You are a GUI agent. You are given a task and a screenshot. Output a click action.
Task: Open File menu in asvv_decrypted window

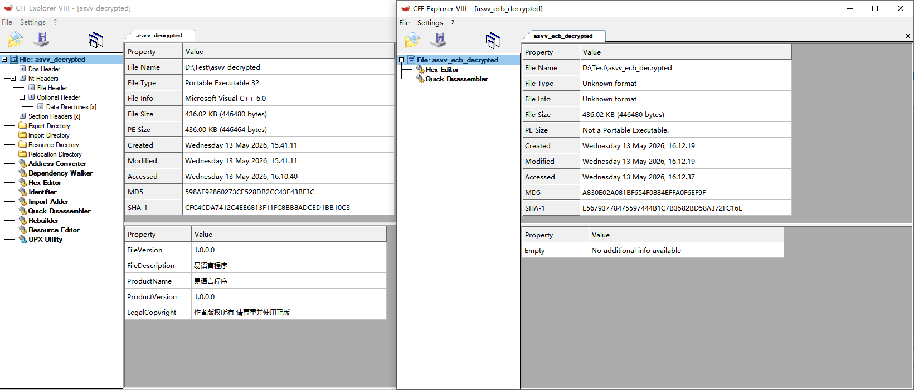coord(7,22)
